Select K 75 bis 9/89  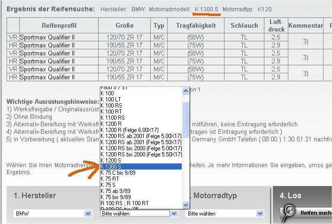[x=141, y=197]
